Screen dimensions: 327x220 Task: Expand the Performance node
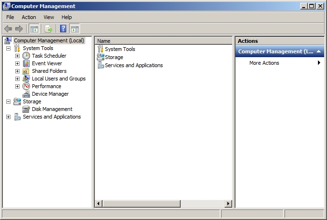(17, 87)
